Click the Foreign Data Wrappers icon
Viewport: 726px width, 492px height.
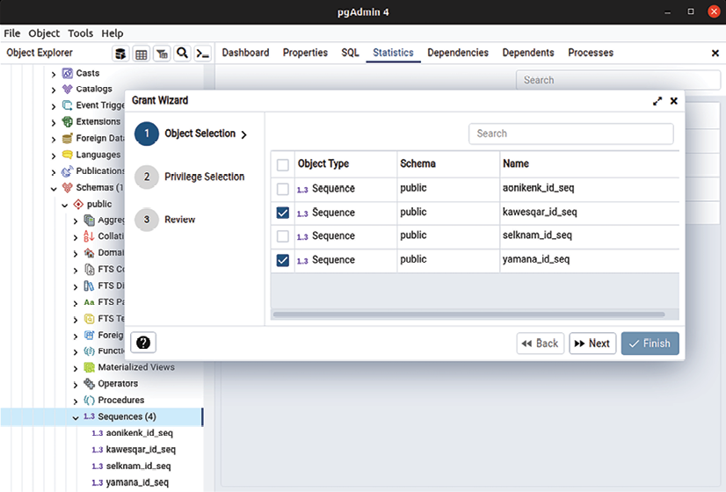coord(68,139)
